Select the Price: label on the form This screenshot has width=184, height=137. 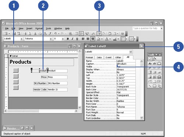44,77
